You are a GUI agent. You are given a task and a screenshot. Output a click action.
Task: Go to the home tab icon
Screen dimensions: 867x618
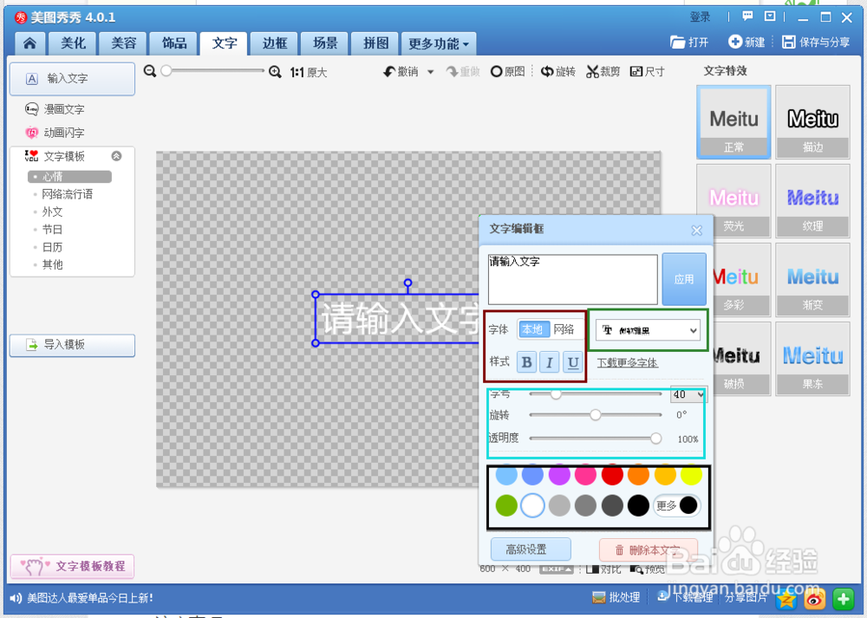[29, 43]
